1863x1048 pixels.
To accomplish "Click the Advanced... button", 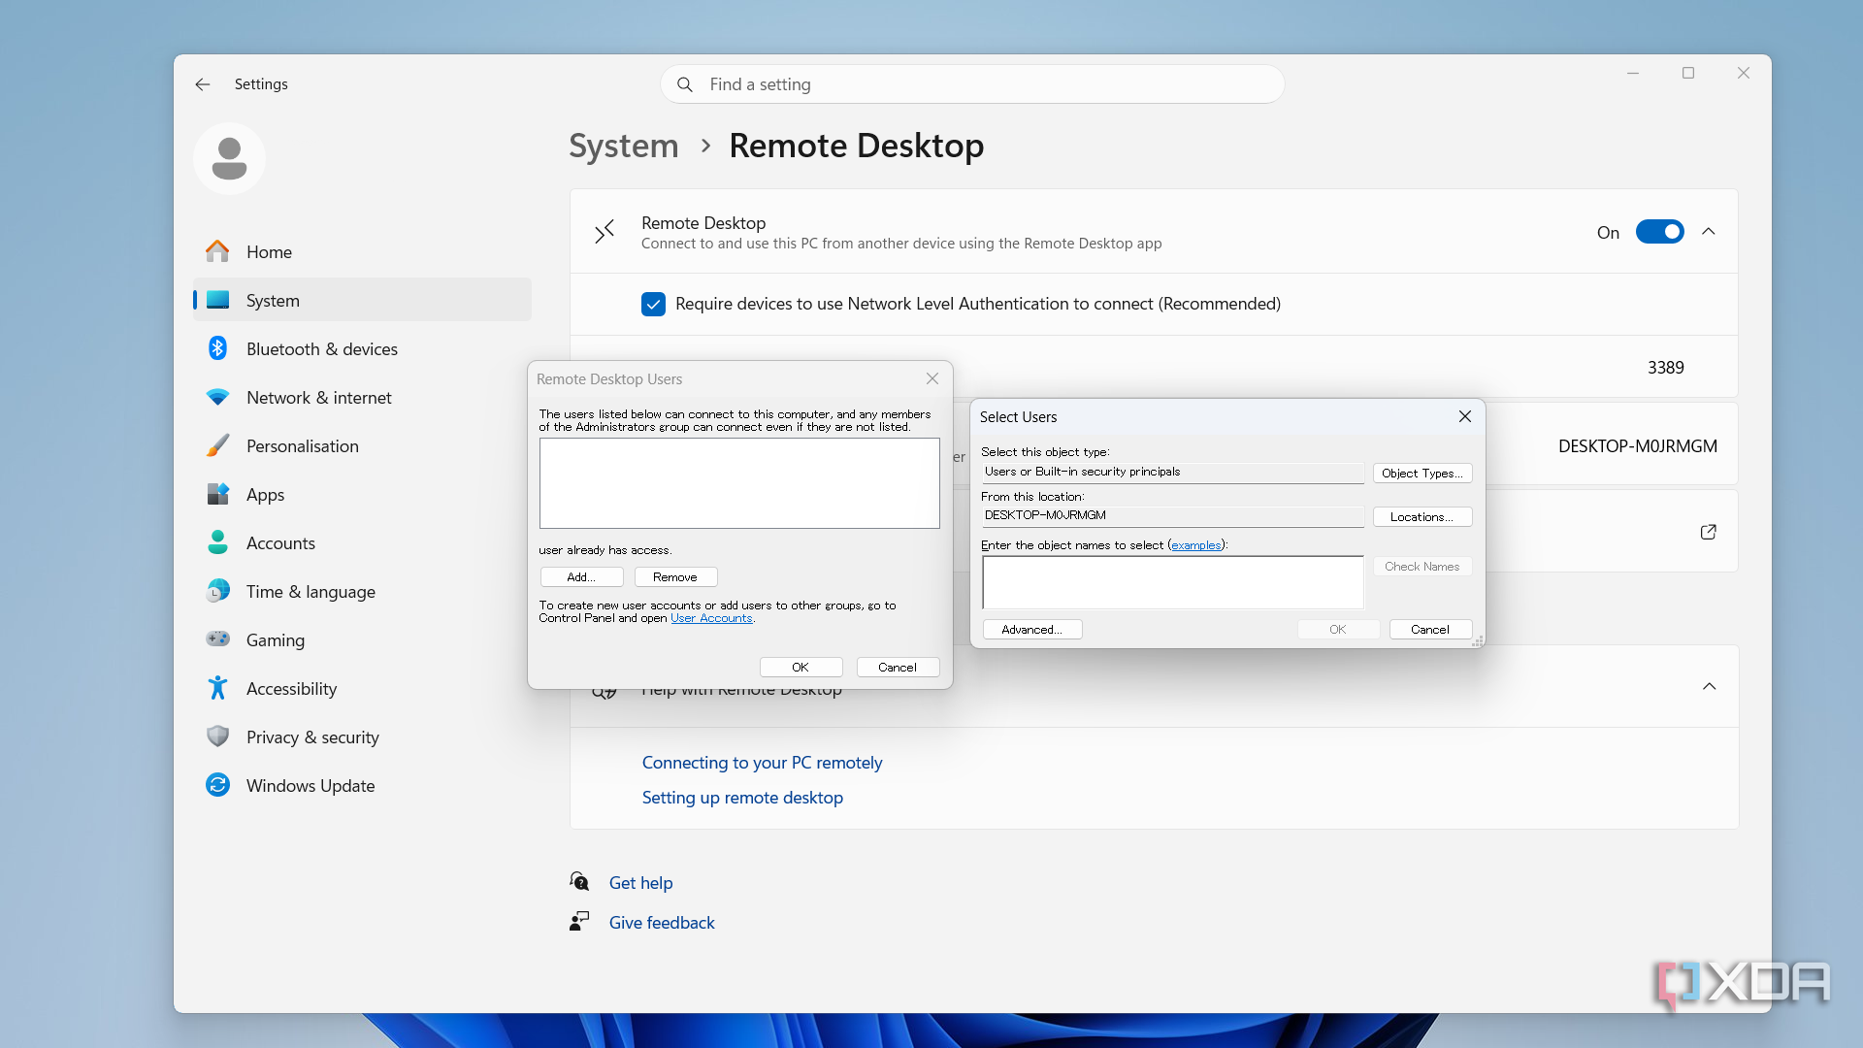I will (1032, 630).
